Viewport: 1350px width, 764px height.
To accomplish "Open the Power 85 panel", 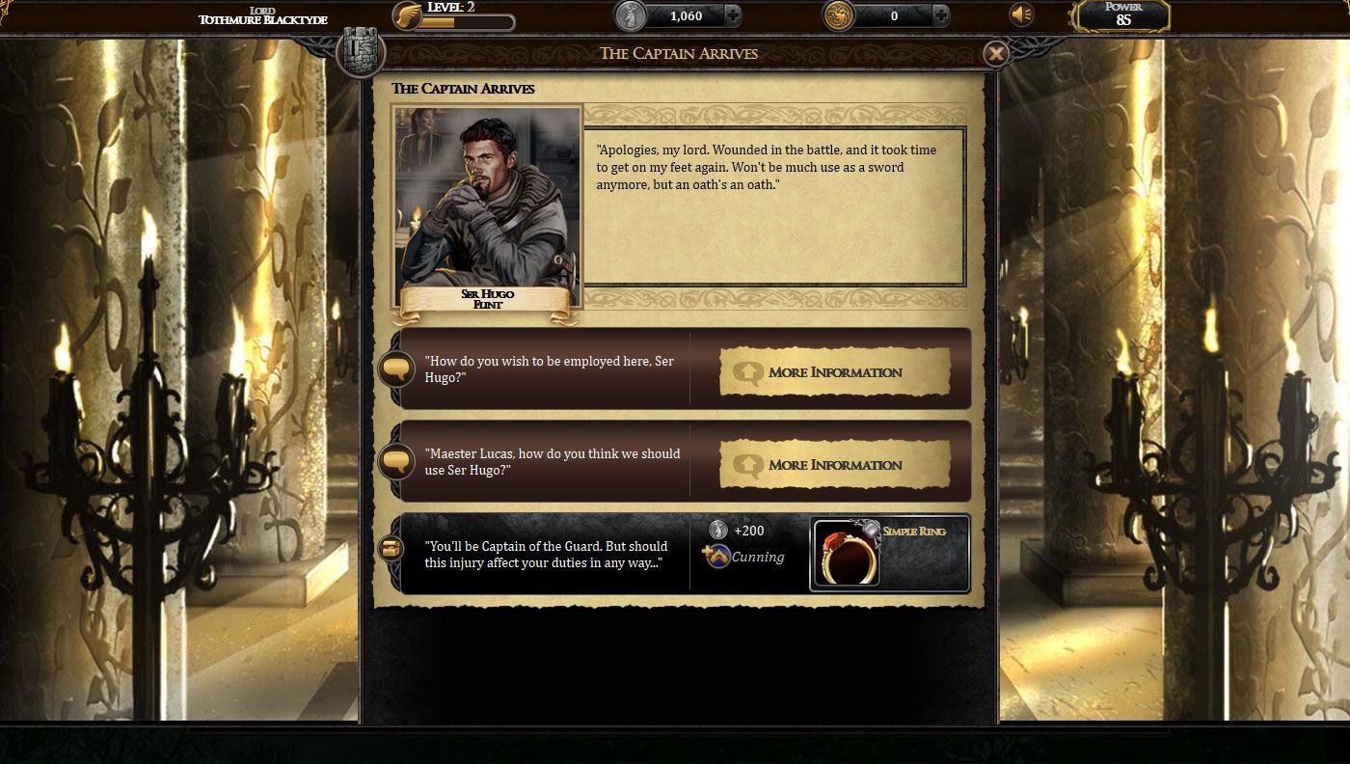I will (x=1122, y=15).
